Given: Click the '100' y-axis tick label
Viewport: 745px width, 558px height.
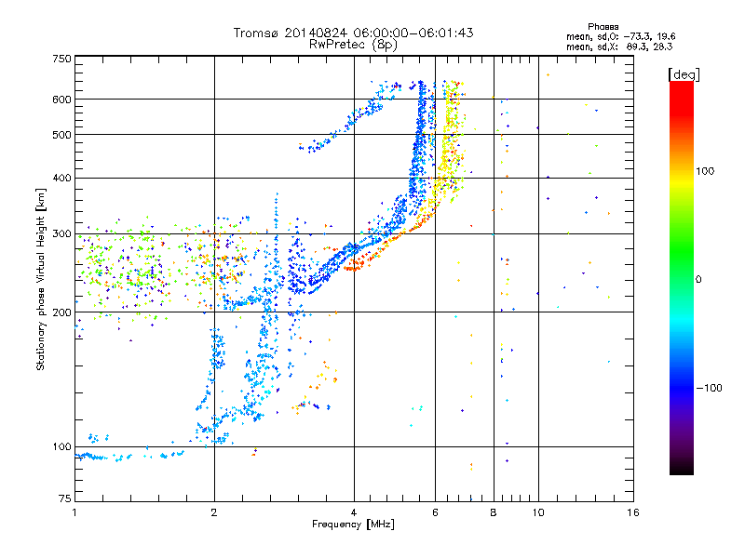Looking at the screenshot, I should click(x=61, y=446).
